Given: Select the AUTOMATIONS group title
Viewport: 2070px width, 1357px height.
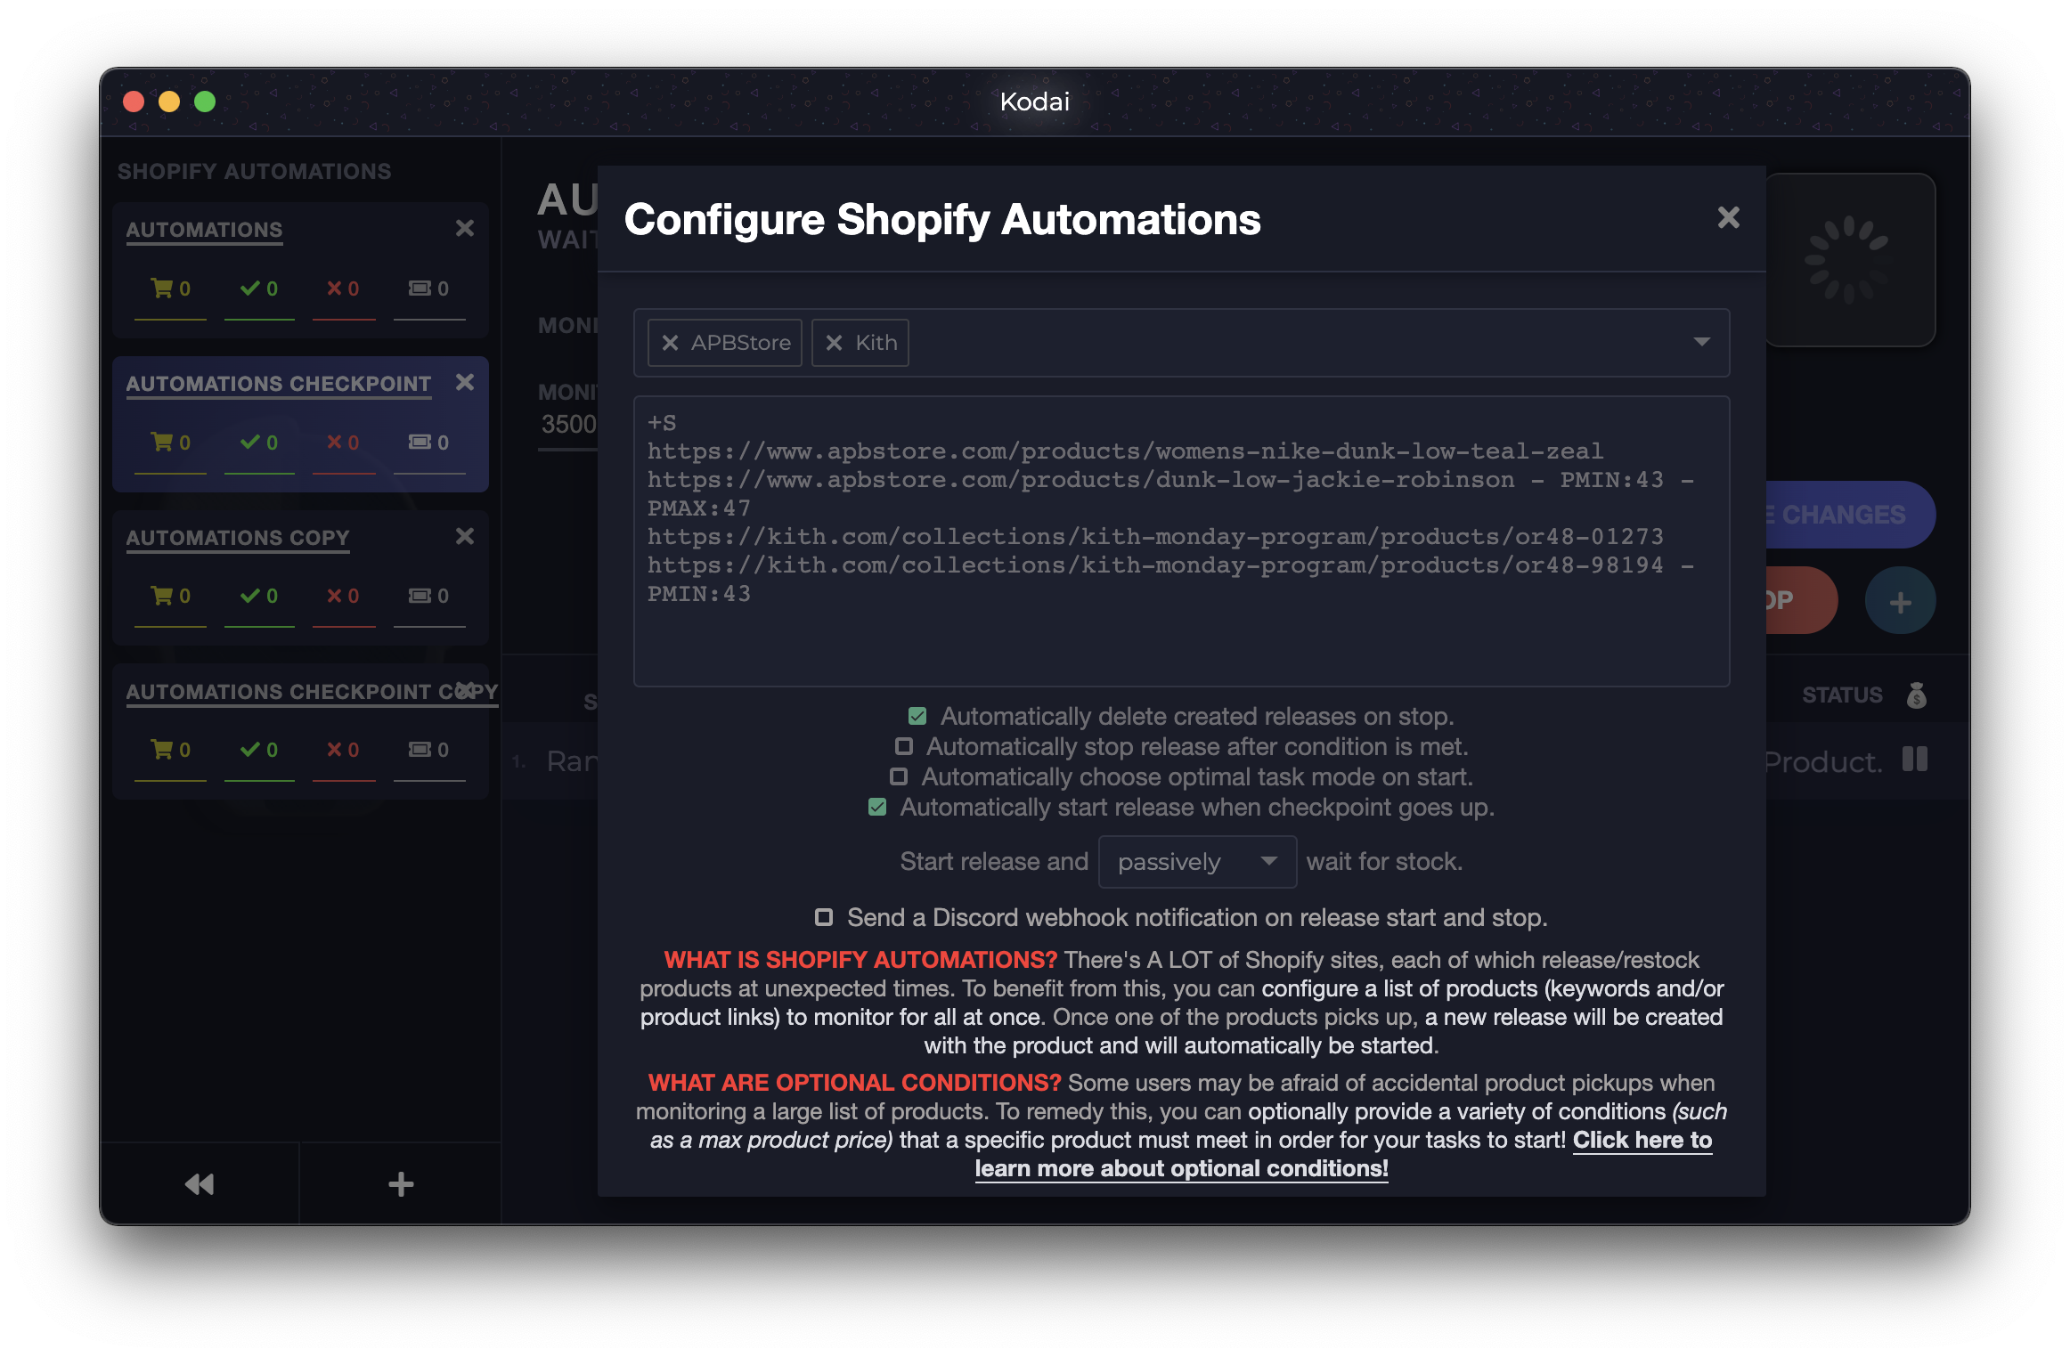Looking at the screenshot, I should pos(204,230).
